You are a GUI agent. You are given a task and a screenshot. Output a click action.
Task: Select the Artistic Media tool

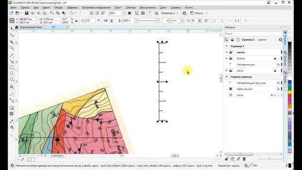point(12,61)
